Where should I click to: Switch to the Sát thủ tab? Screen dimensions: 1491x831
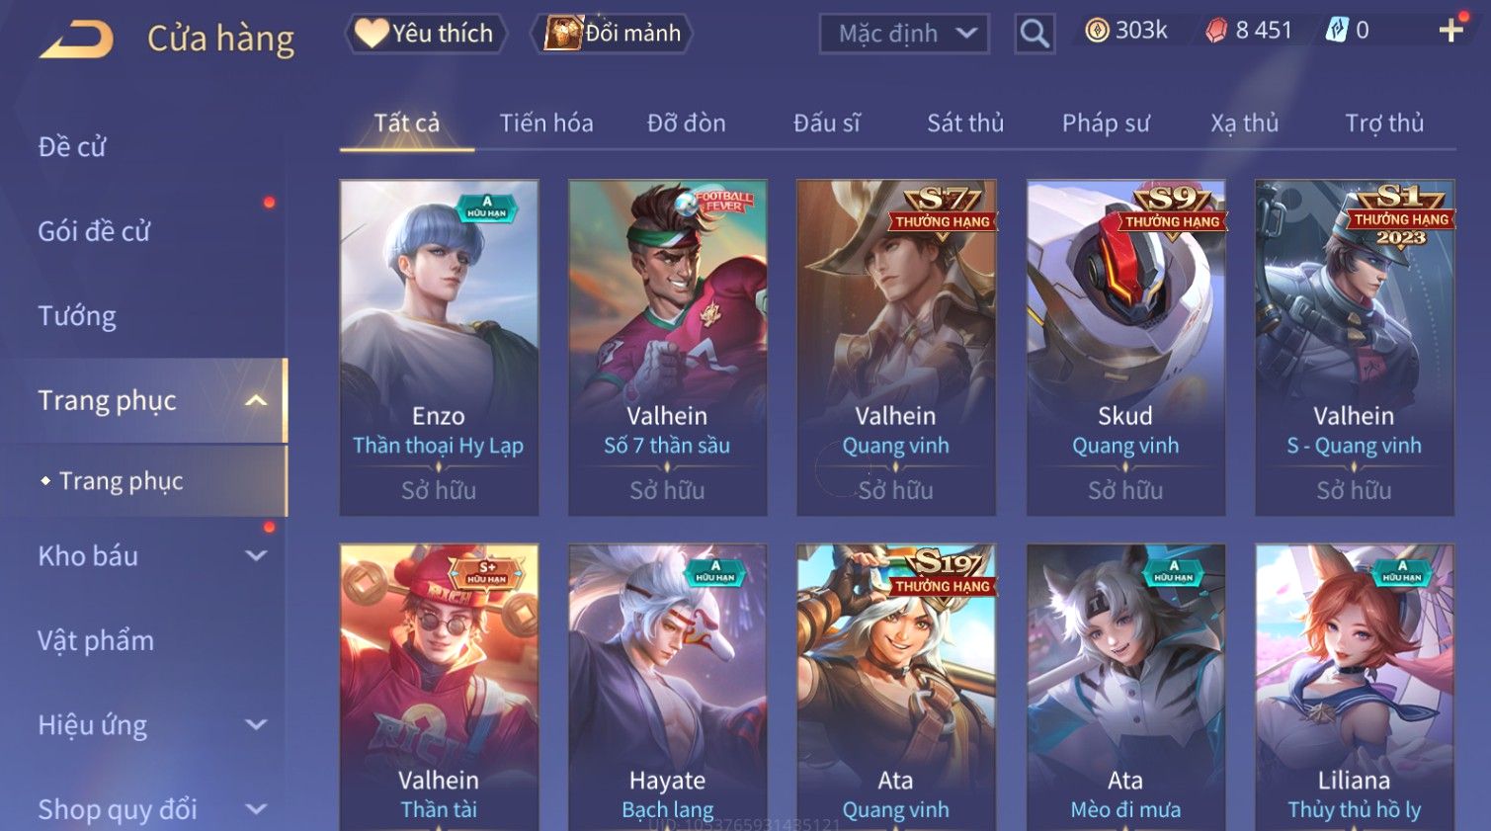965,124
